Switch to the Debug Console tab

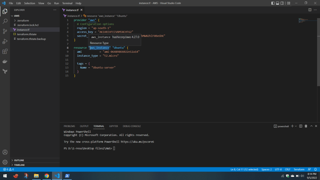coord(132,126)
